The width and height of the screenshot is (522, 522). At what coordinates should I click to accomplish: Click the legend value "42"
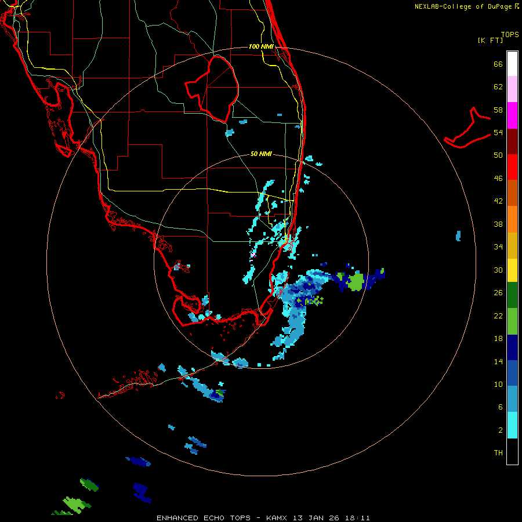tap(498, 201)
